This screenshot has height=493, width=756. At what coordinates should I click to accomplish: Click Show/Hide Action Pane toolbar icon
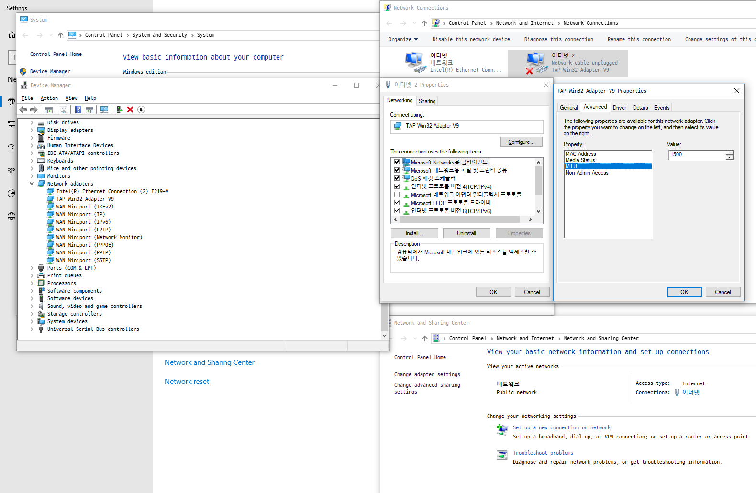[x=89, y=110]
